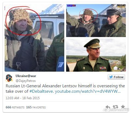Image resolution: width=131 pixels, height=113 pixels.
Task: Open the top-right photo of two men
Action: click(96, 21)
